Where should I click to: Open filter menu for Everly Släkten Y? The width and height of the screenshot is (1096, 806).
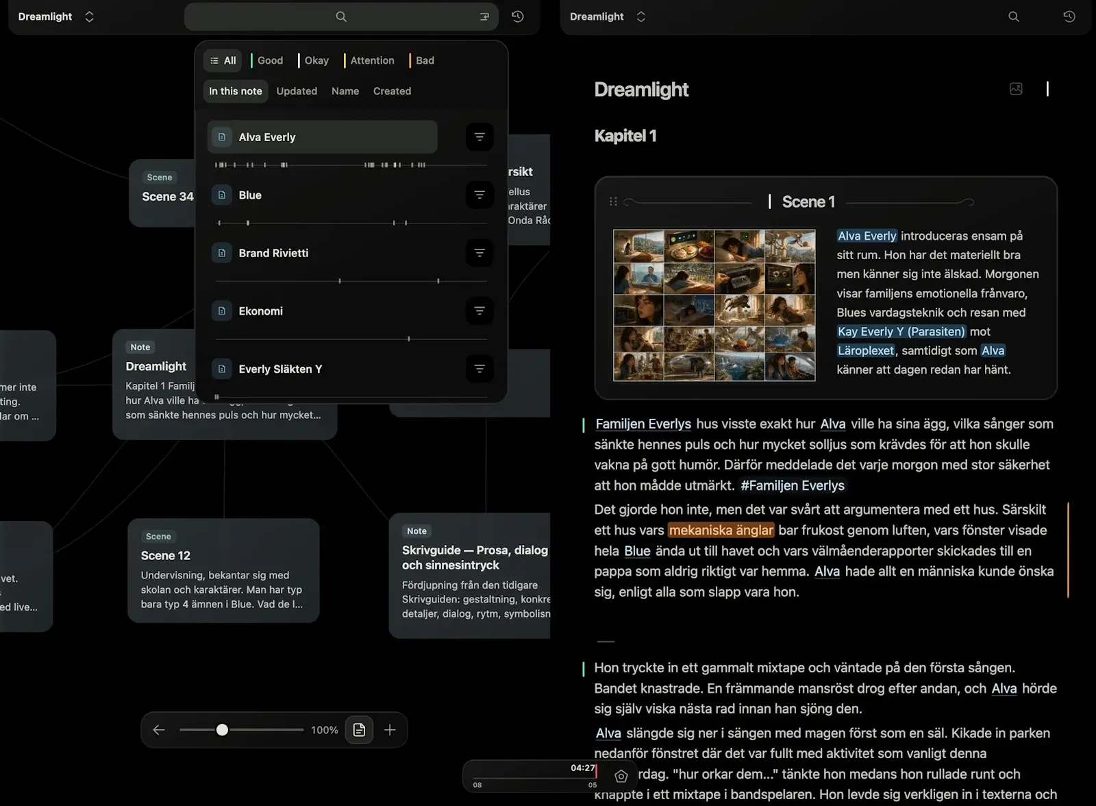(x=480, y=369)
